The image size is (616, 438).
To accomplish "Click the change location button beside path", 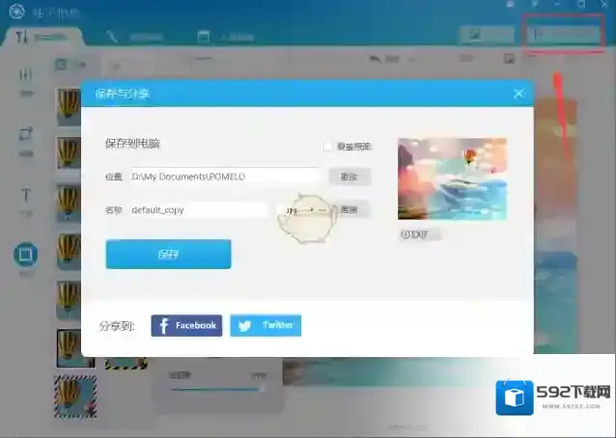I will pos(350,177).
